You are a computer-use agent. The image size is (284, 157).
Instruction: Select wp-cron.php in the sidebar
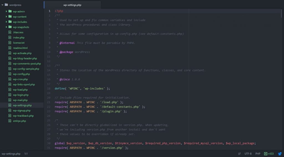pyautogui.click(x=20, y=79)
